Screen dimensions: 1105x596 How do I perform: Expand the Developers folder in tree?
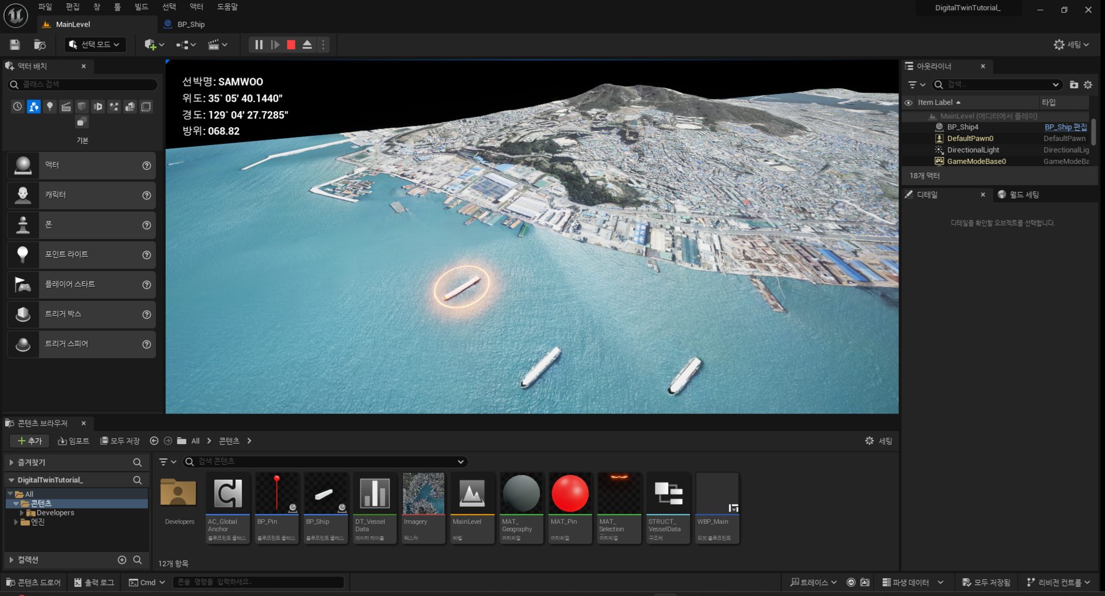tap(22, 513)
